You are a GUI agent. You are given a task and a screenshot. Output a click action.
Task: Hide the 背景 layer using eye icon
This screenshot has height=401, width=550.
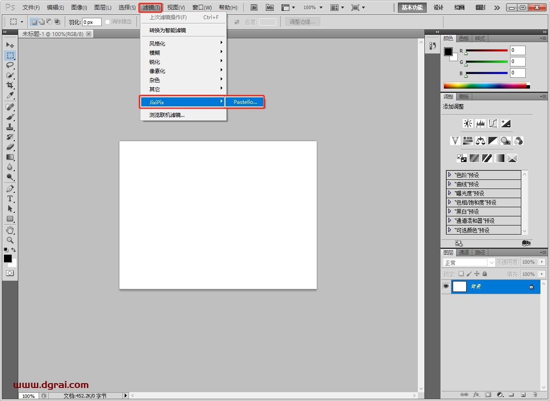[446, 287]
